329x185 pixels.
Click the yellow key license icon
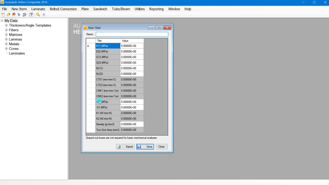click(x=38, y=15)
